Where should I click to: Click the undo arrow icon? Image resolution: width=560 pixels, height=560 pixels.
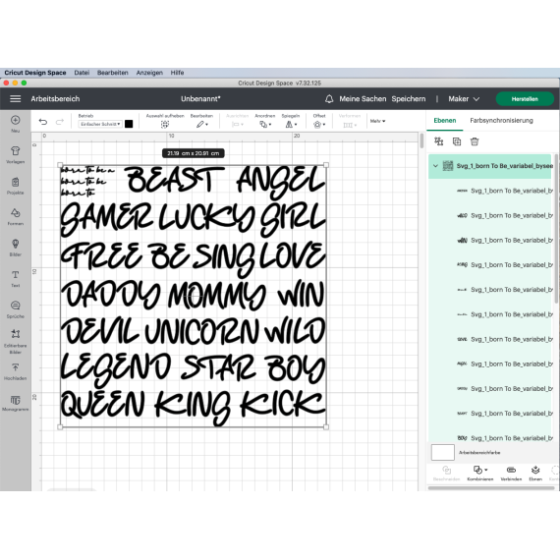tap(43, 122)
